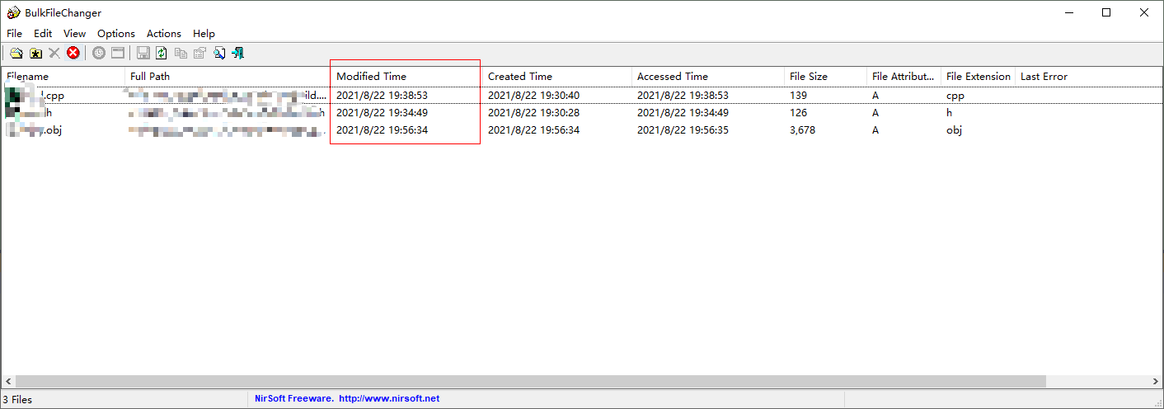
Task: Click the Add By Wildcard folder icon
Action: pyautogui.click(x=35, y=53)
